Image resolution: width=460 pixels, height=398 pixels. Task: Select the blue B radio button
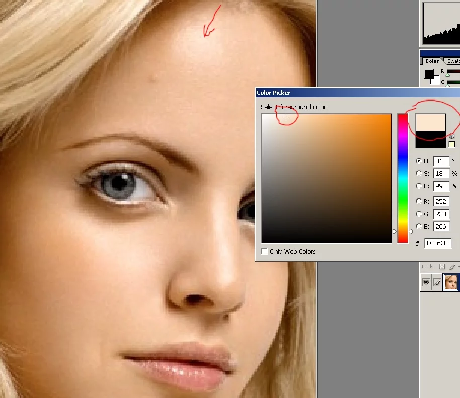(418, 226)
